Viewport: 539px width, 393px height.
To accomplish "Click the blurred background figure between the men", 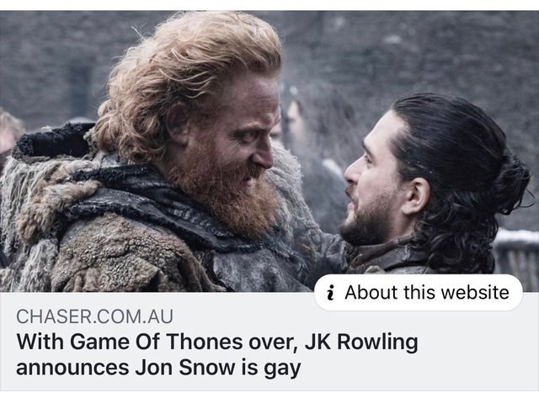I will point(309,137).
